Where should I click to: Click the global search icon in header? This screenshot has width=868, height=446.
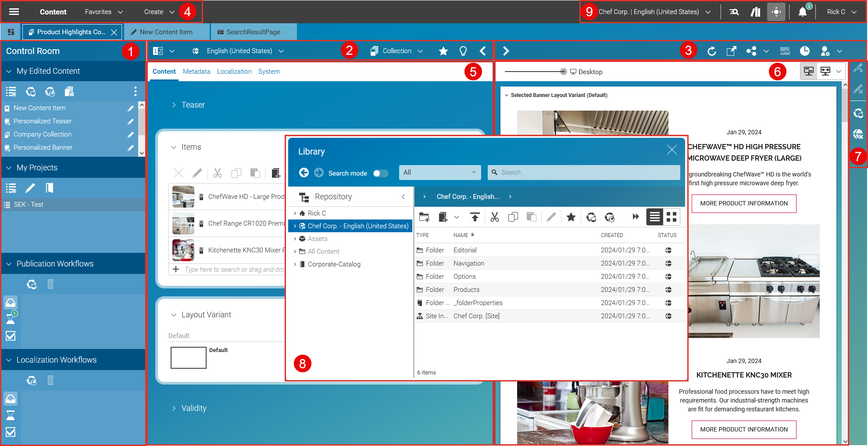pos(734,12)
